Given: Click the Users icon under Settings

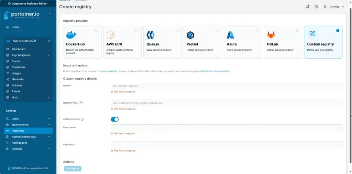Looking at the screenshot, I should (8, 119).
